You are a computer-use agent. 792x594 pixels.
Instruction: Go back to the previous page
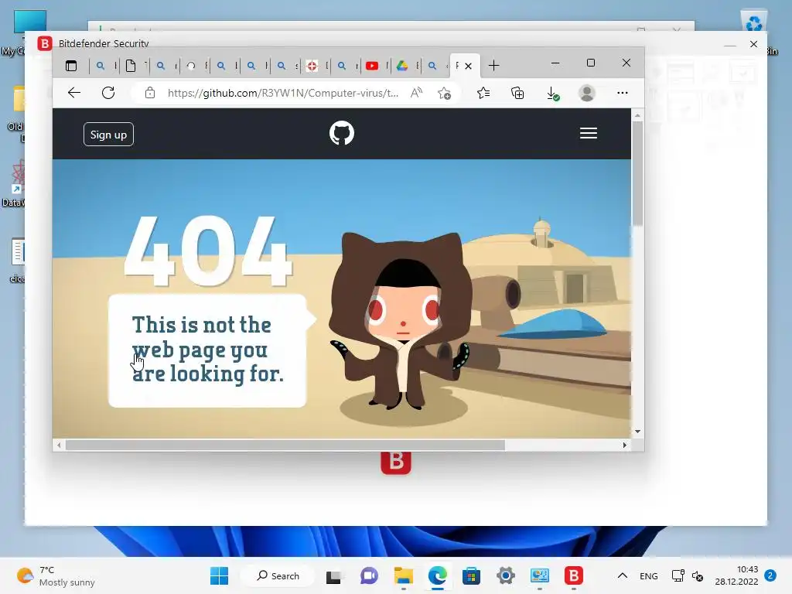74,93
